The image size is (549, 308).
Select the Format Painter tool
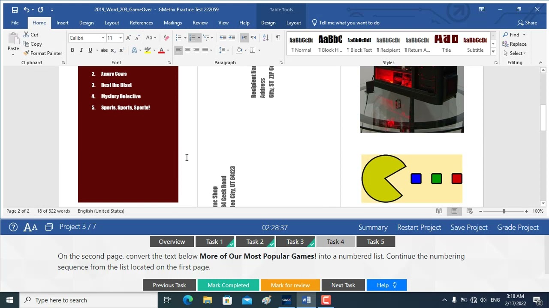pos(42,53)
